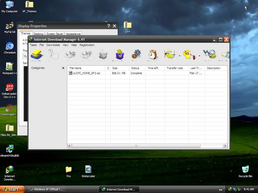Viewport: 258px width, 193px height.
Task: Click the horizontal scrollbar left arrow
Action: point(70,146)
